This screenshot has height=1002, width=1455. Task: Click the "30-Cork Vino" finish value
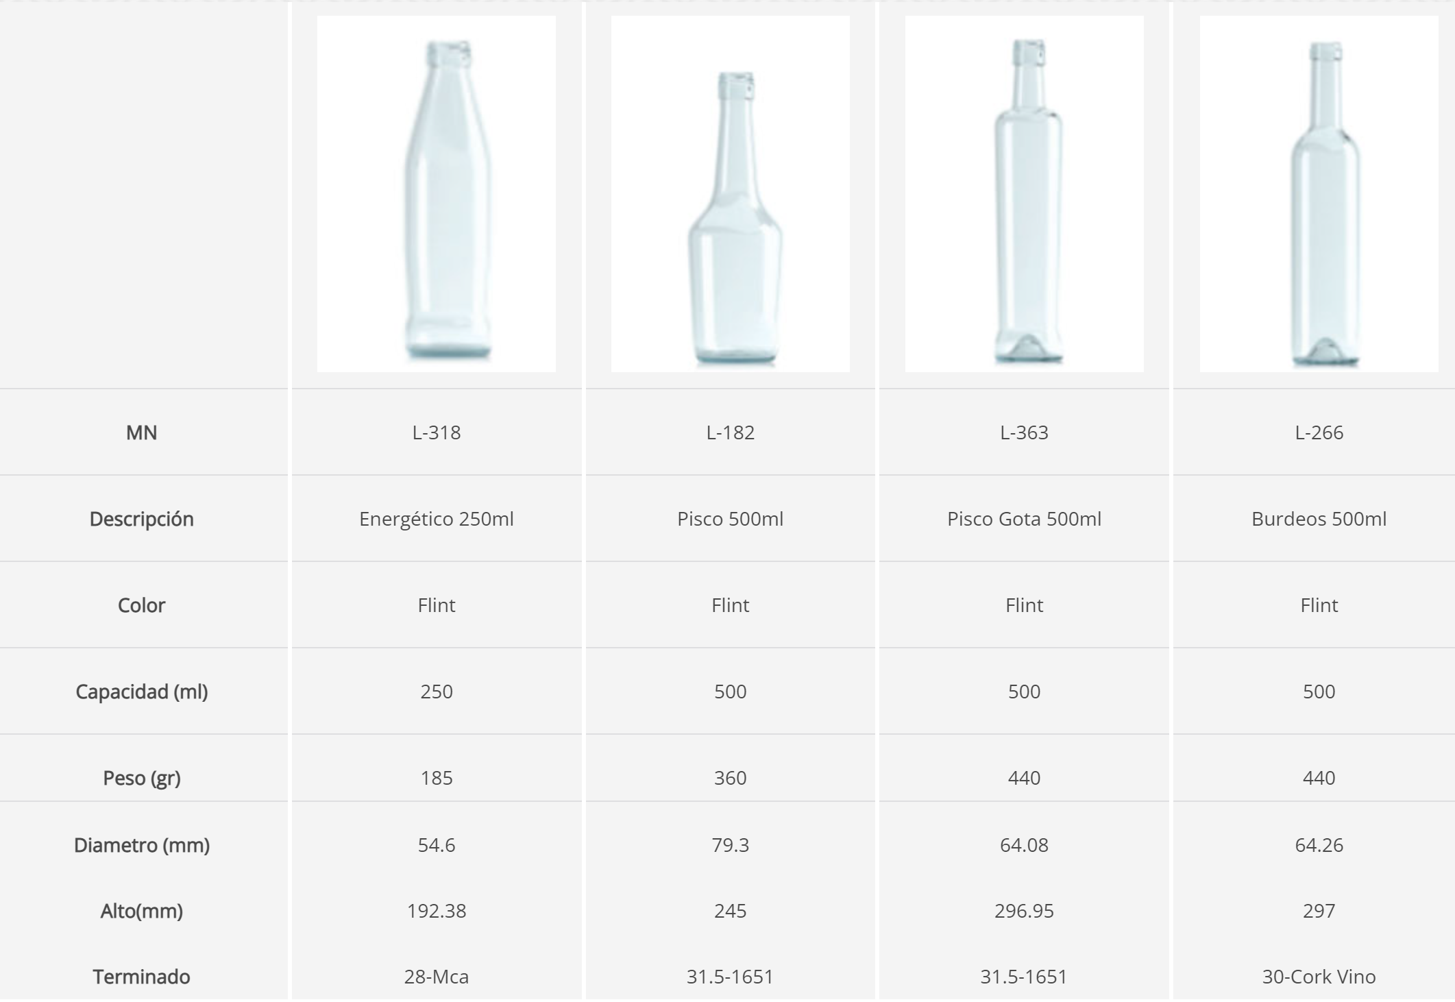[x=1319, y=977]
